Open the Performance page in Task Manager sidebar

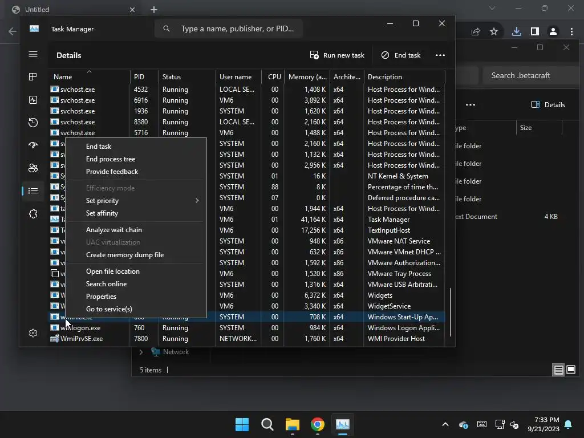(33, 100)
